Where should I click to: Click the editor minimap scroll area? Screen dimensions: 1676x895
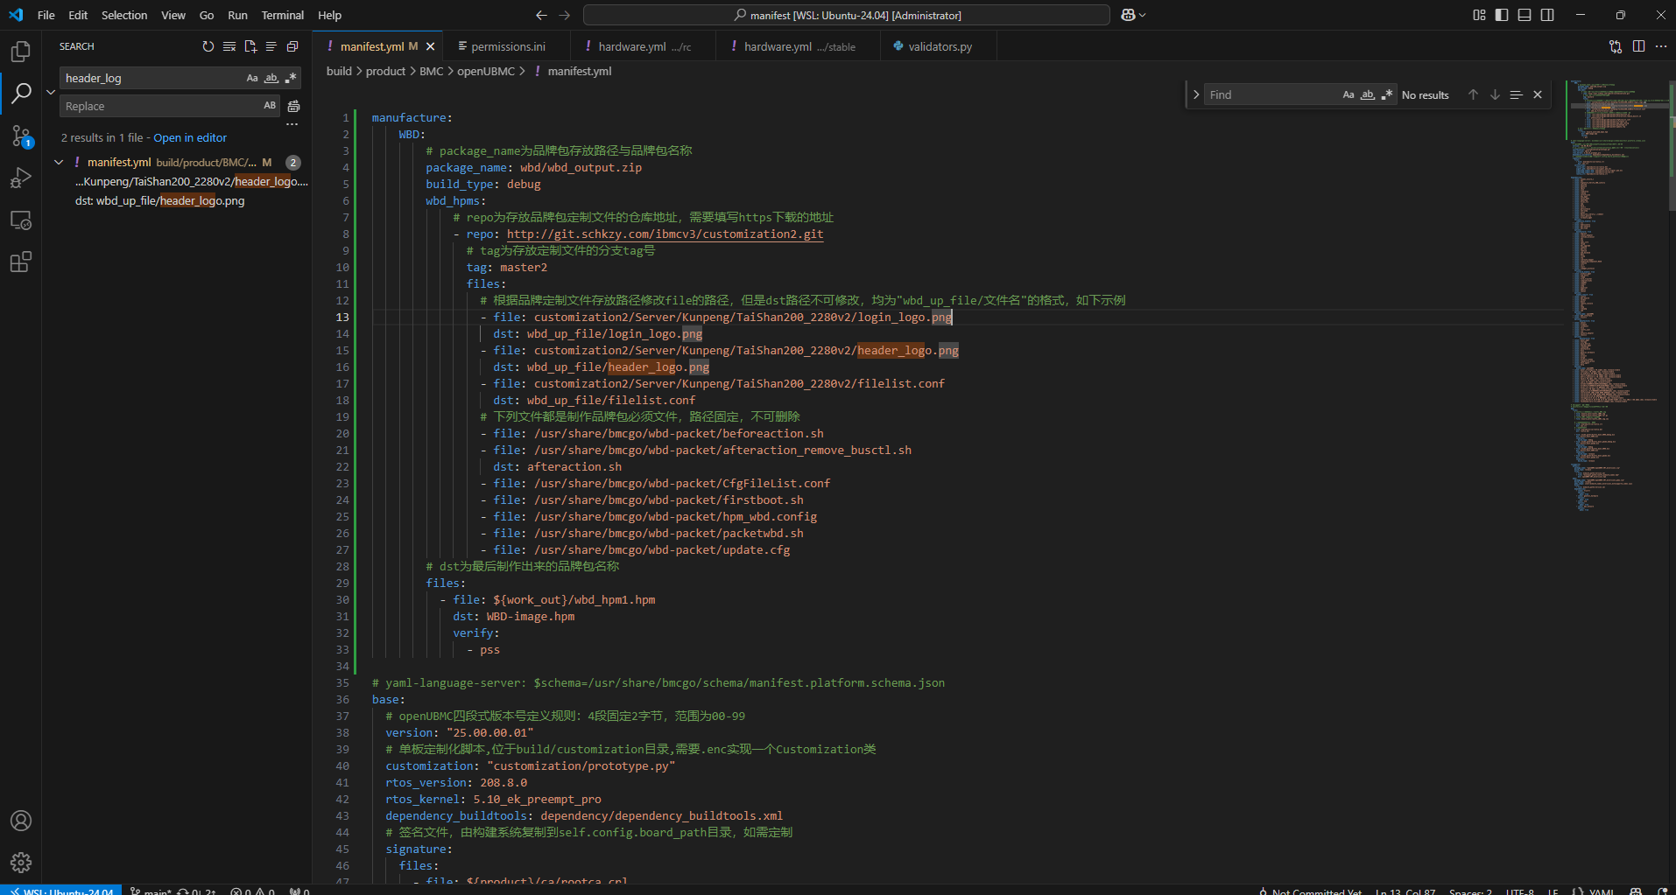click(1616, 350)
